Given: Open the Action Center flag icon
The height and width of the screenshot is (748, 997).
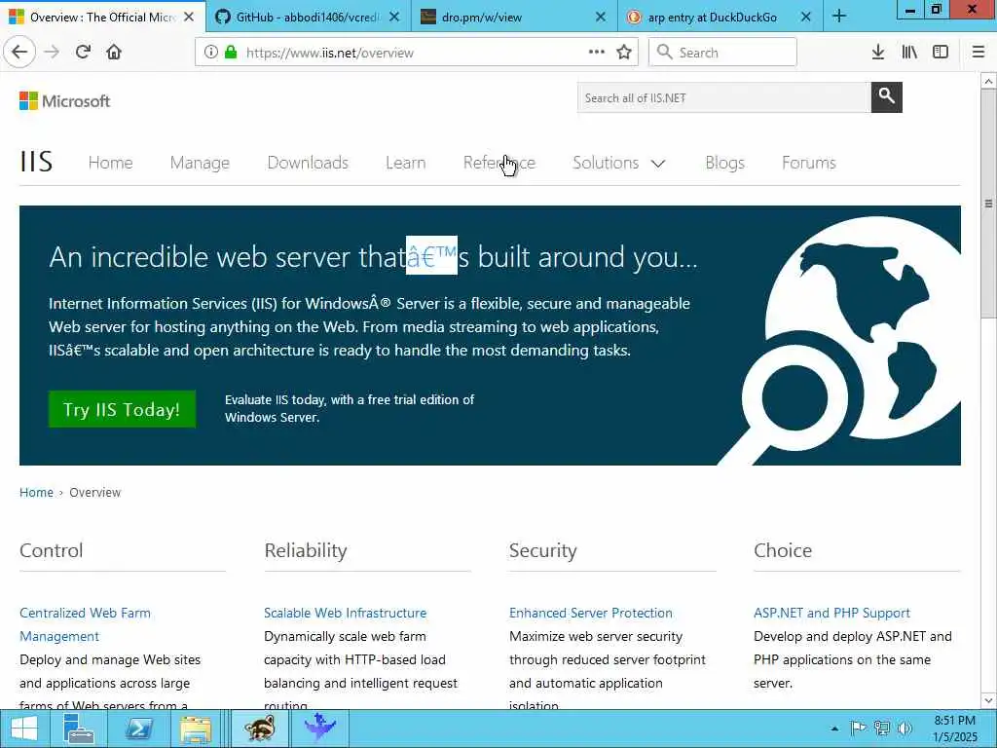Looking at the screenshot, I should coord(859,729).
